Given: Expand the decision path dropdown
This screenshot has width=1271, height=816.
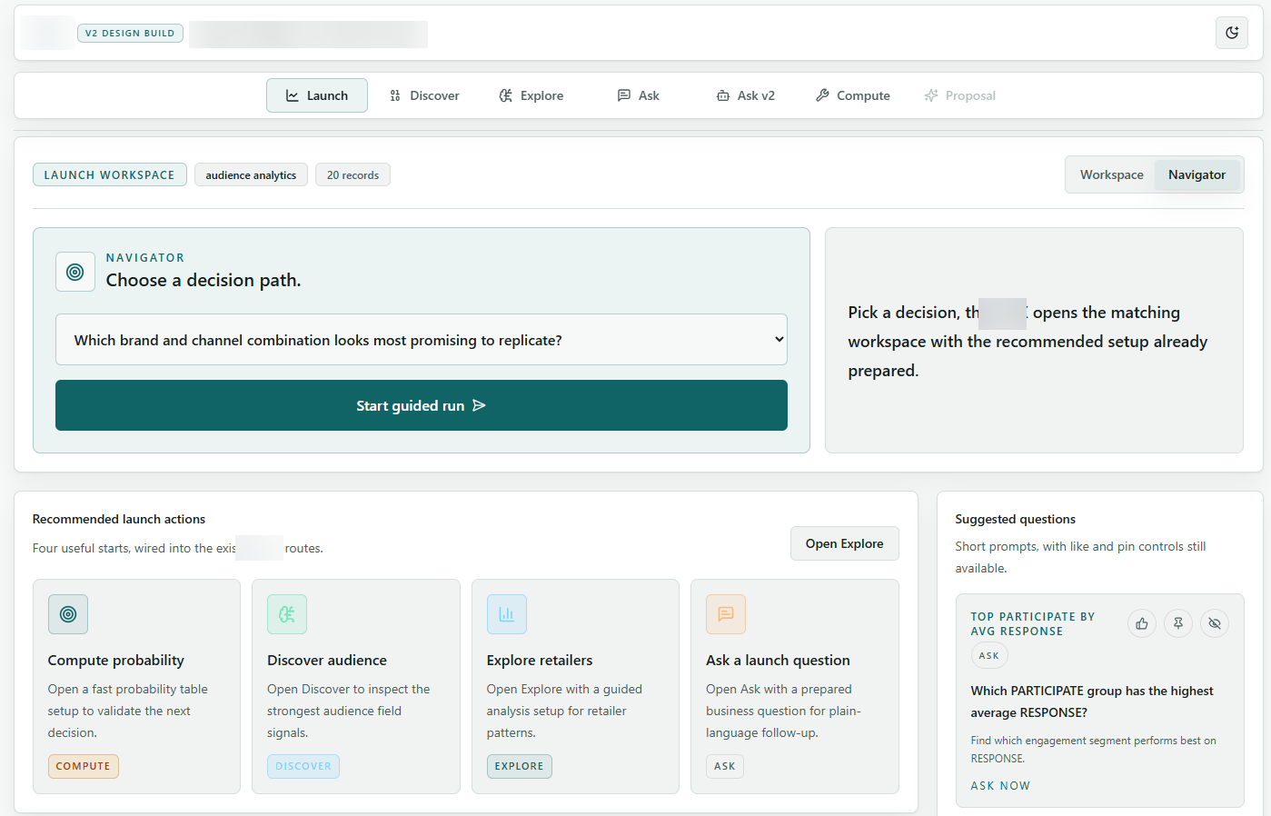Looking at the screenshot, I should coord(422,340).
